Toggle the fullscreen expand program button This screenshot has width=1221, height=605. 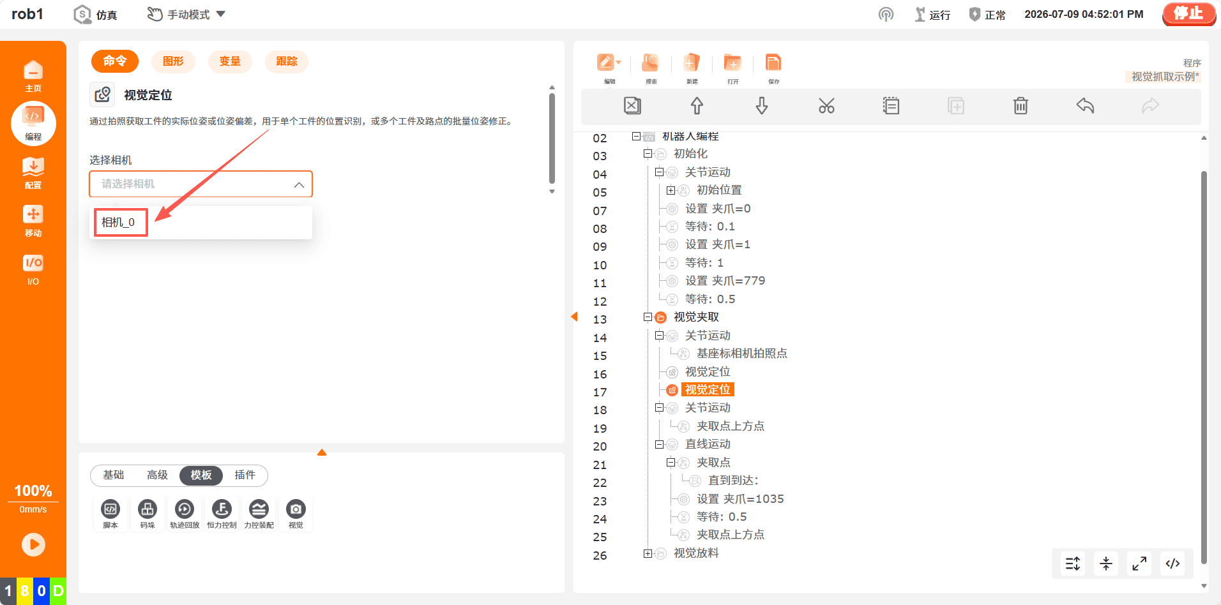(1139, 564)
